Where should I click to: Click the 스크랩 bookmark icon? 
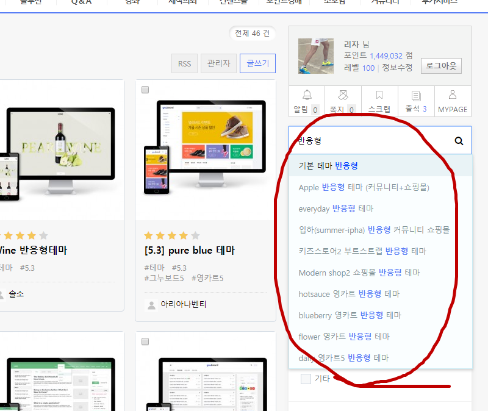pyautogui.click(x=379, y=96)
